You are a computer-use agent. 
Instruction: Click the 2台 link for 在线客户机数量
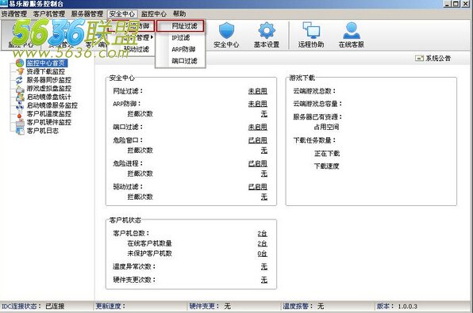pyautogui.click(x=262, y=243)
